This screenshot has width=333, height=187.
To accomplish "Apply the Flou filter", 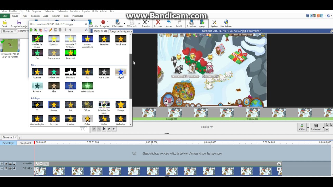I will coord(87,74).
